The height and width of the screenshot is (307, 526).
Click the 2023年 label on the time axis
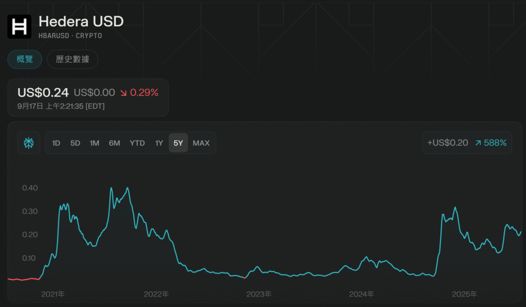tap(259, 294)
